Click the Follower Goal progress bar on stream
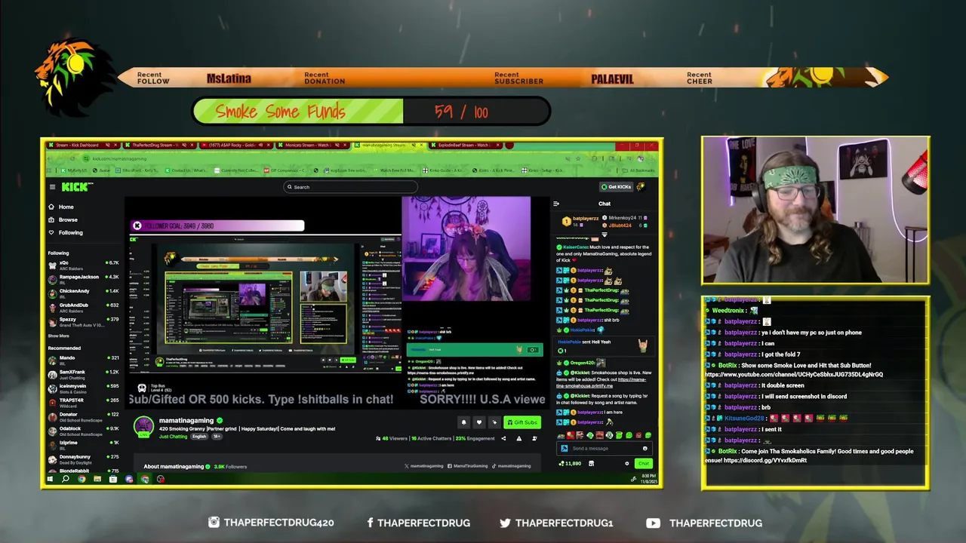 pos(217,225)
